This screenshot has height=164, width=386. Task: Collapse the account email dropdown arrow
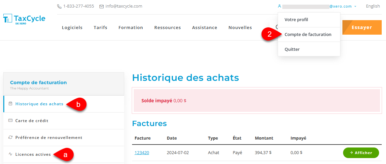[355, 6]
